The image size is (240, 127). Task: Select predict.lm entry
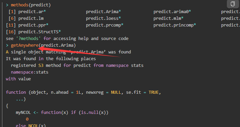(x=31, y=18)
